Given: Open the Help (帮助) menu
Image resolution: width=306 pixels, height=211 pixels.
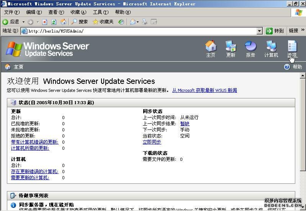Looking at the screenshot, I should pyautogui.click(x=123, y=12).
